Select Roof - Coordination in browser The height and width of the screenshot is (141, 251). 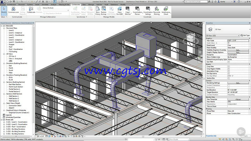(x=16, y=49)
